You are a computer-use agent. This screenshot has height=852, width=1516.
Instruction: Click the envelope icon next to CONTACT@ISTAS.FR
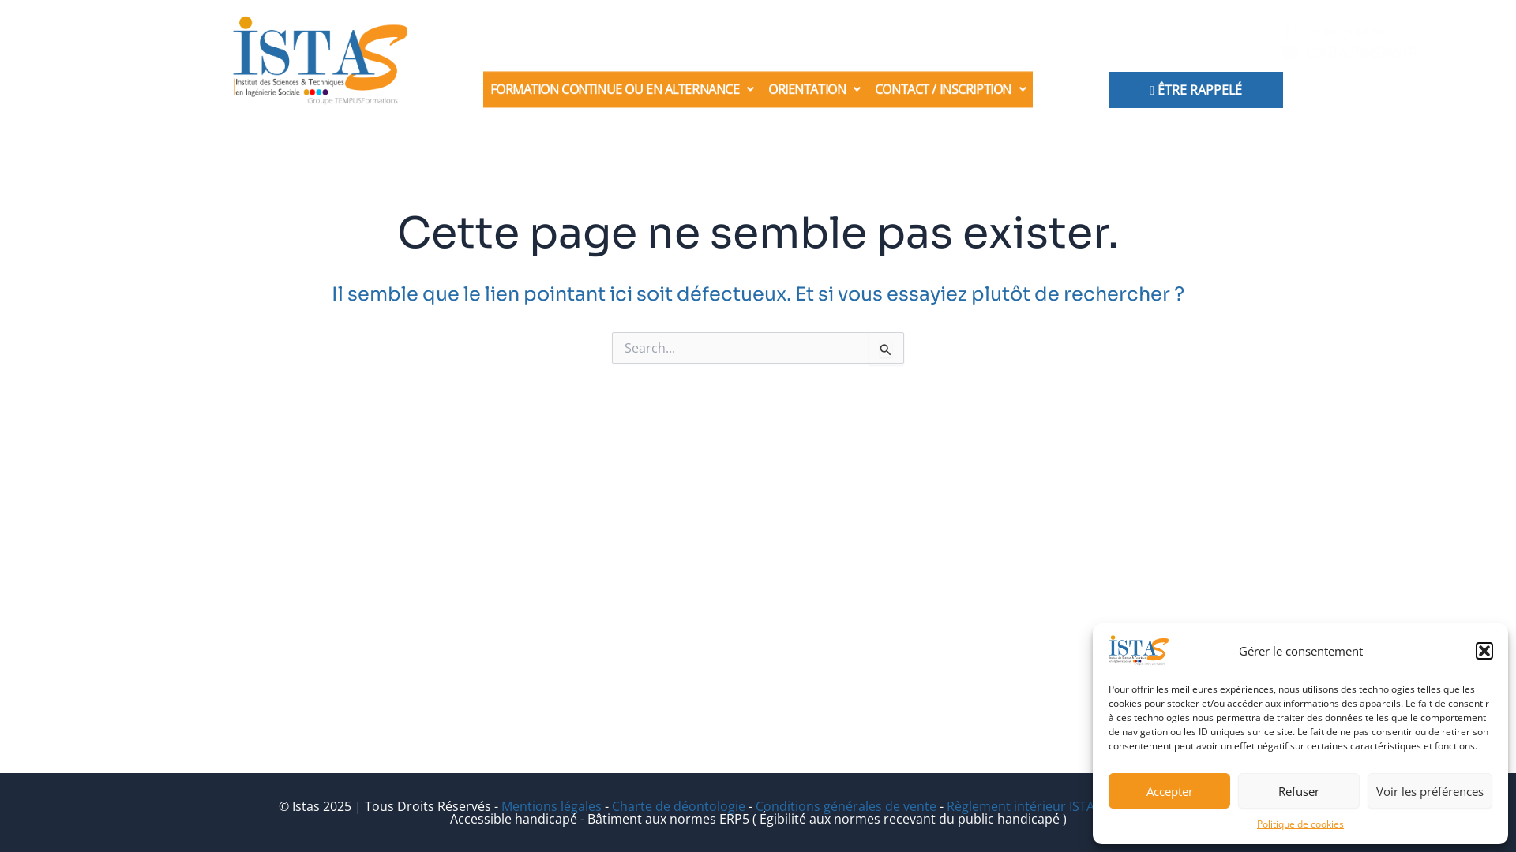1289,54
